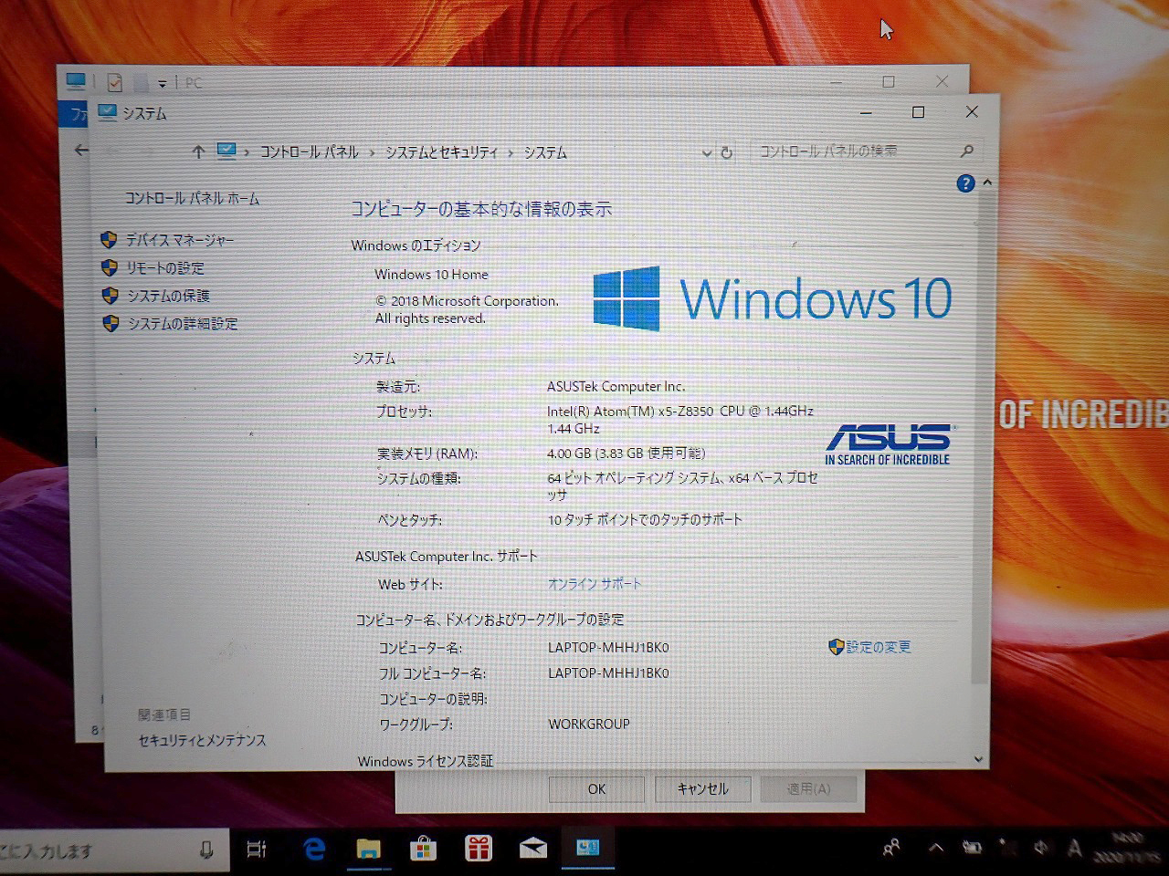This screenshot has height=876, width=1169.
Task: Click computer name LAPTOP-MHHJ1BK0 value
Action: [608, 648]
